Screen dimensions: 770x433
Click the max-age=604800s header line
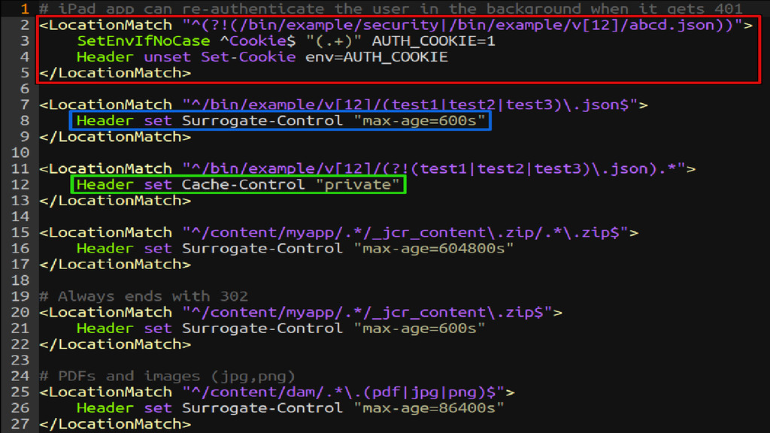pos(295,248)
